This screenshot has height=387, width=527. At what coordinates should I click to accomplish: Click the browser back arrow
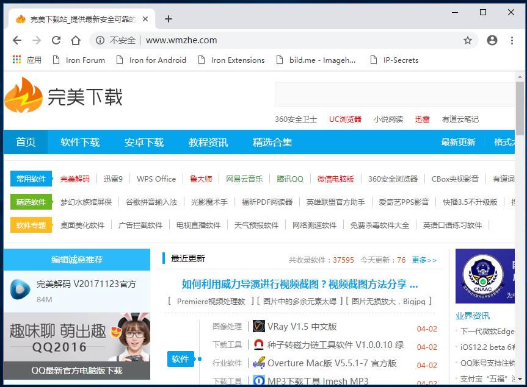17,40
